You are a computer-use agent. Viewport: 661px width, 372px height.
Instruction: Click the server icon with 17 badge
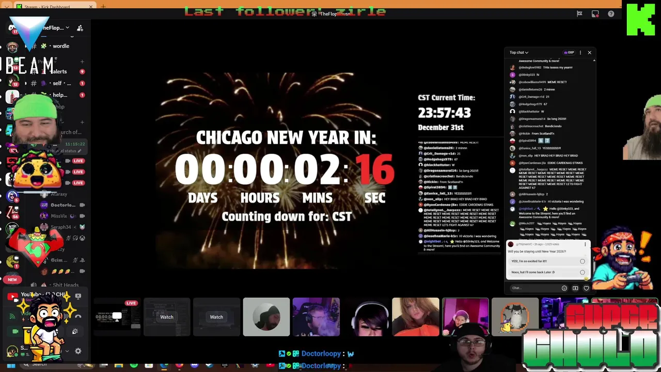point(12,28)
